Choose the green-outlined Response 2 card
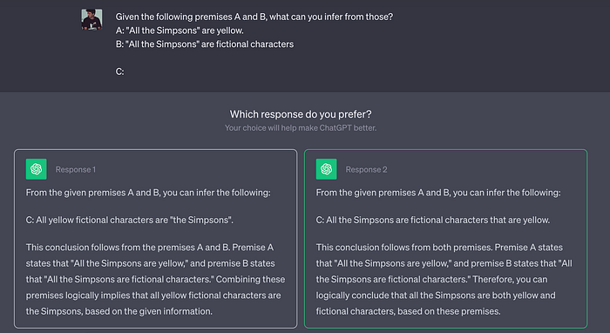This screenshot has height=333, width=610. [446, 239]
